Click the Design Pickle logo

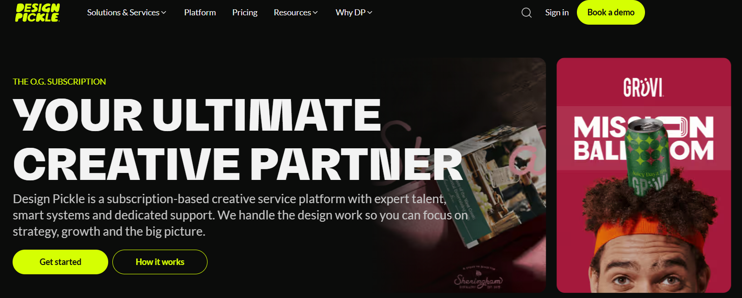click(x=37, y=13)
